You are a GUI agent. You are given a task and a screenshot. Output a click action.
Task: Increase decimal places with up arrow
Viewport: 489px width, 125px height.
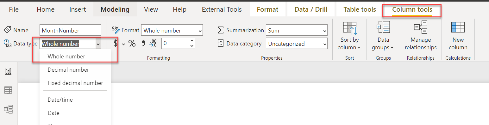[x=192, y=41]
